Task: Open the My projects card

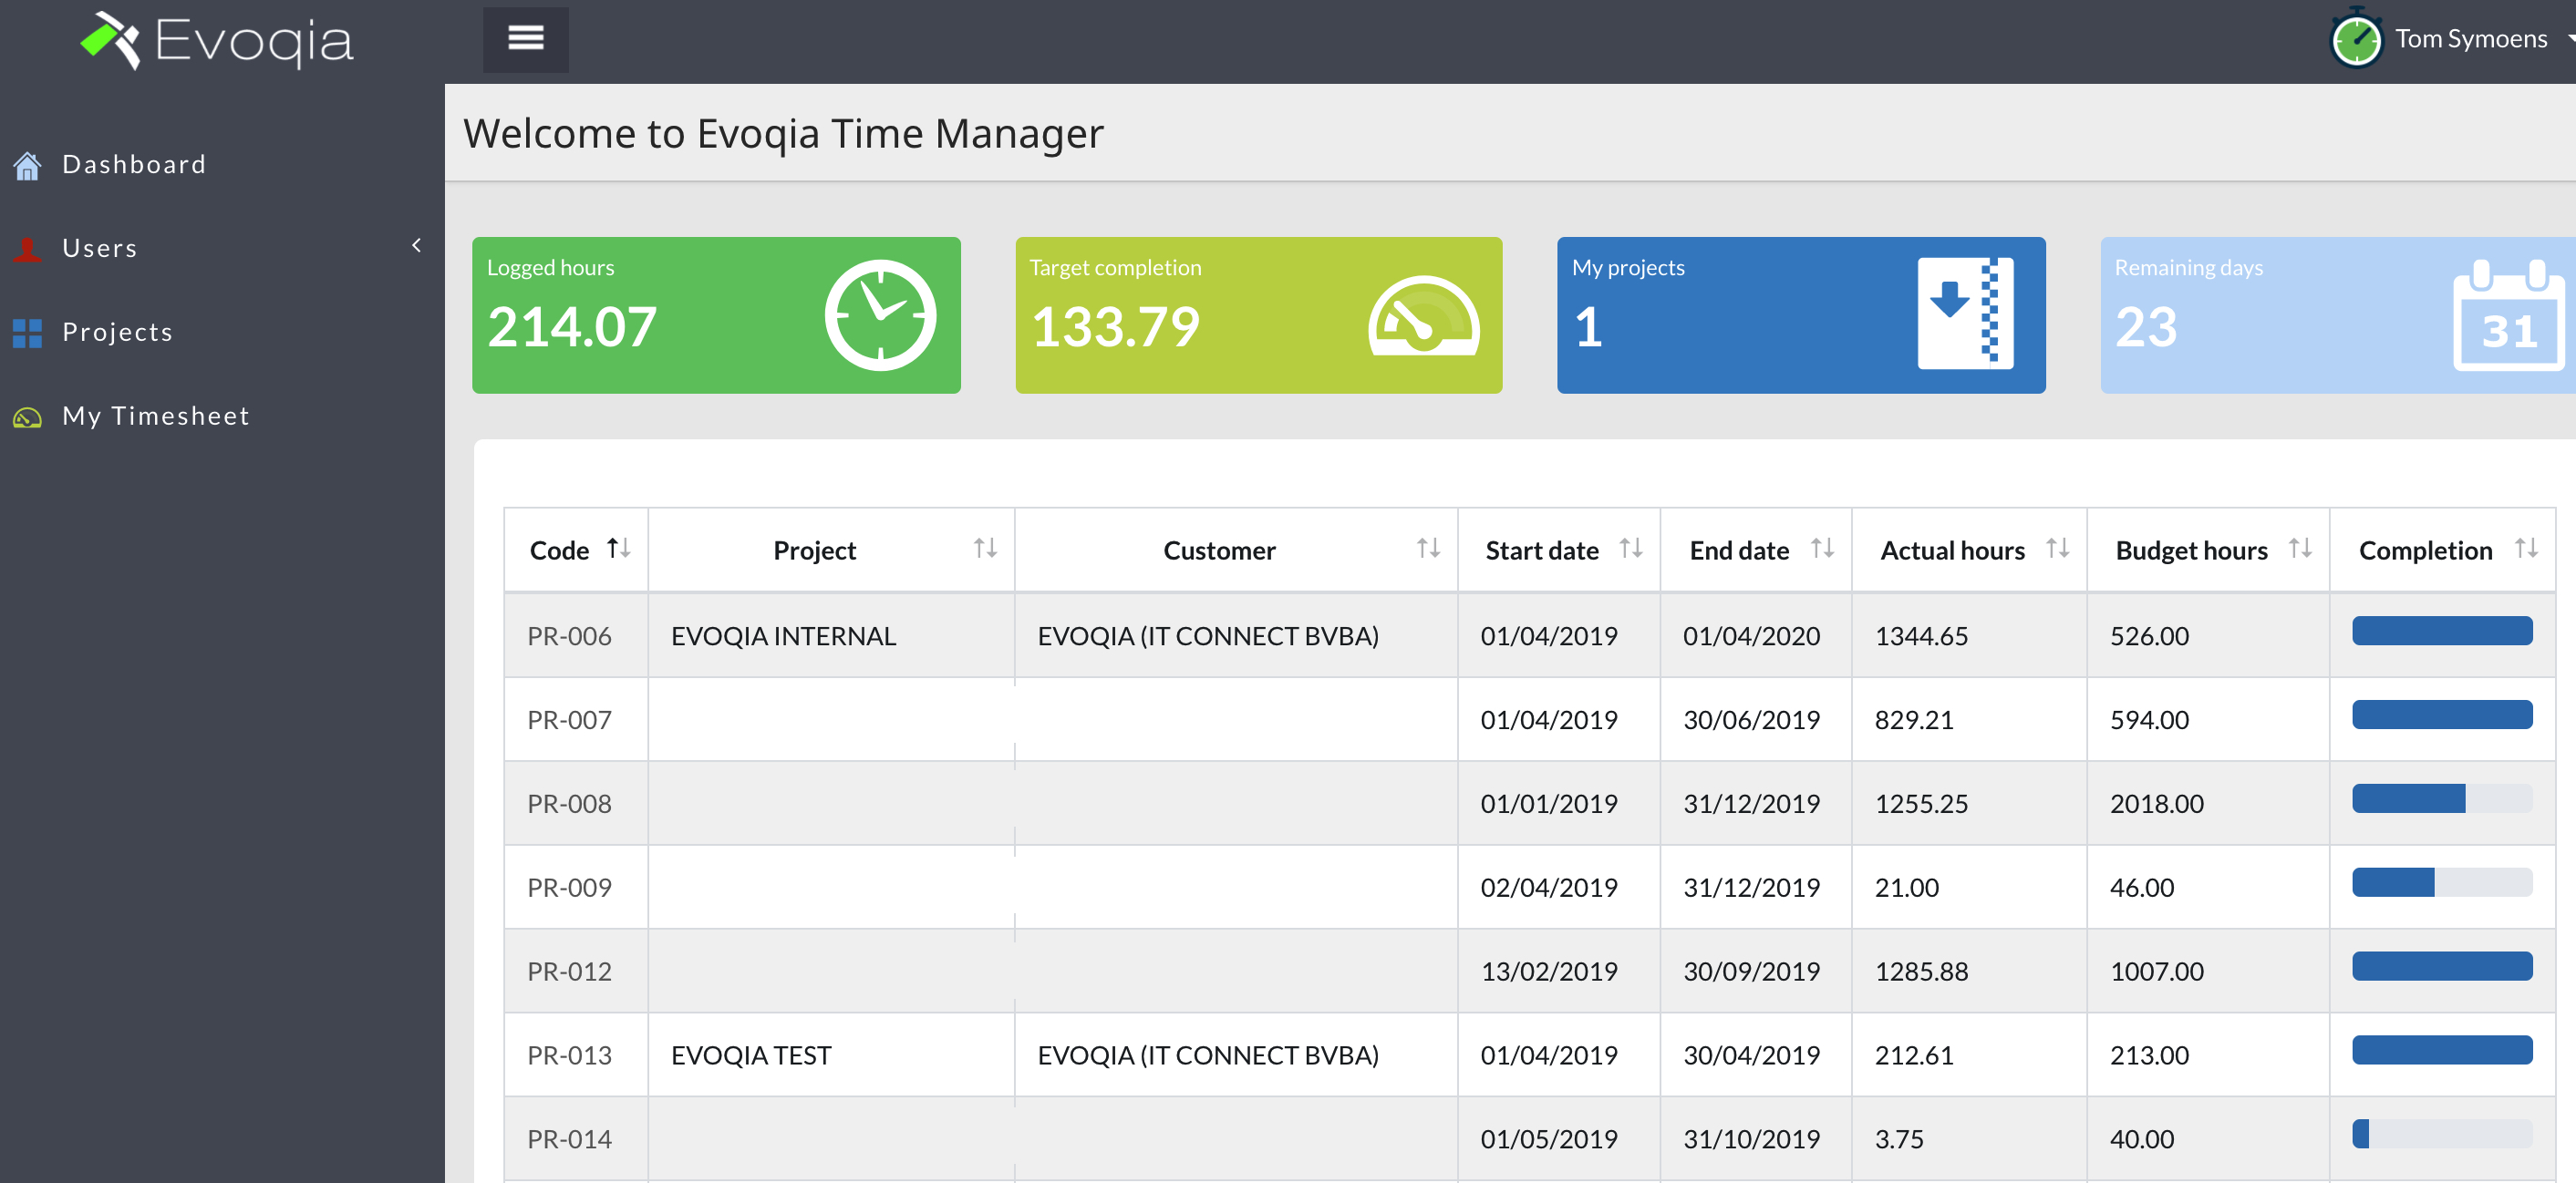Action: click(1800, 314)
